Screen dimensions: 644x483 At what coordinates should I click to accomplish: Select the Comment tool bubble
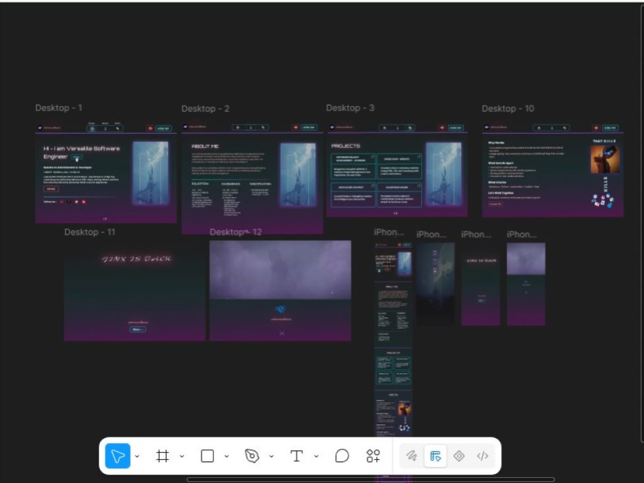(x=342, y=456)
